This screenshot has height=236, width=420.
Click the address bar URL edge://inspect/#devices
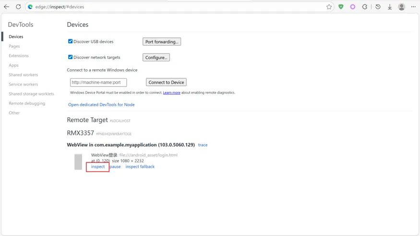click(x=60, y=7)
